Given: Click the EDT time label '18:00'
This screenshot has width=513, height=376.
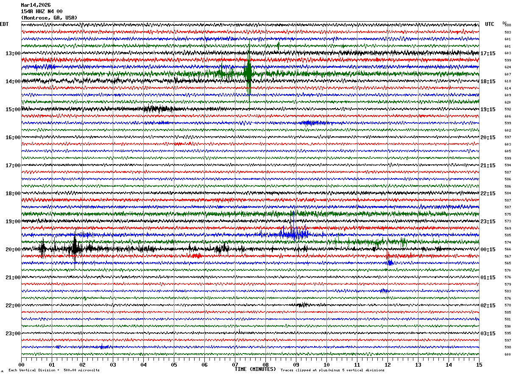Looking at the screenshot, I should pyautogui.click(x=13, y=194).
